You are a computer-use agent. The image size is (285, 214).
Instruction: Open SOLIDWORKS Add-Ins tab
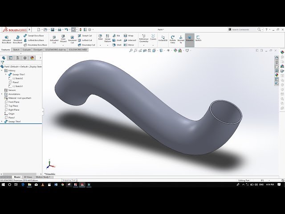56,49
